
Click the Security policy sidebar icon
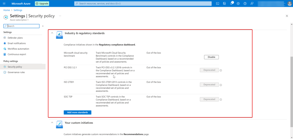click(5, 67)
